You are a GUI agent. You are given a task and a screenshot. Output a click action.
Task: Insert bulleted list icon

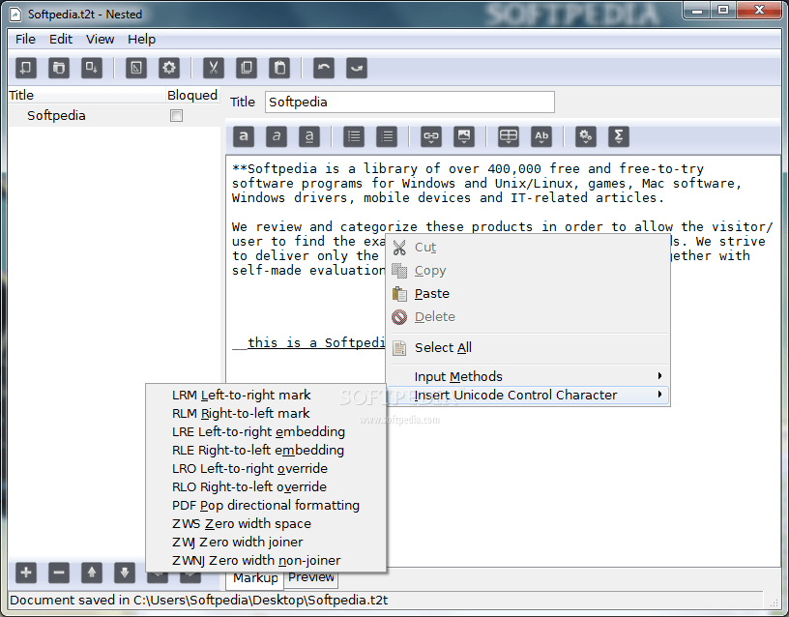pyautogui.click(x=354, y=136)
